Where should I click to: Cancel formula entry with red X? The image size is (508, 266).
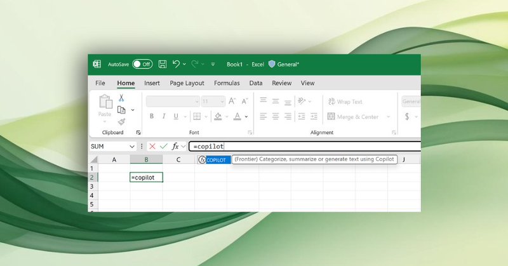(x=152, y=147)
